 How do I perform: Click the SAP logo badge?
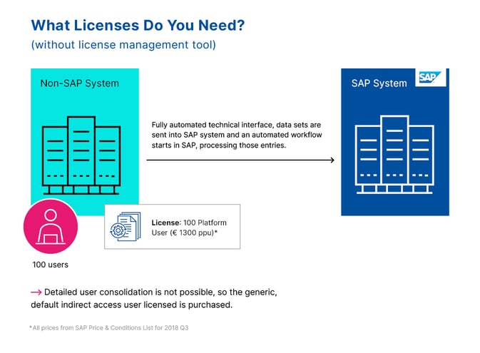(430, 78)
